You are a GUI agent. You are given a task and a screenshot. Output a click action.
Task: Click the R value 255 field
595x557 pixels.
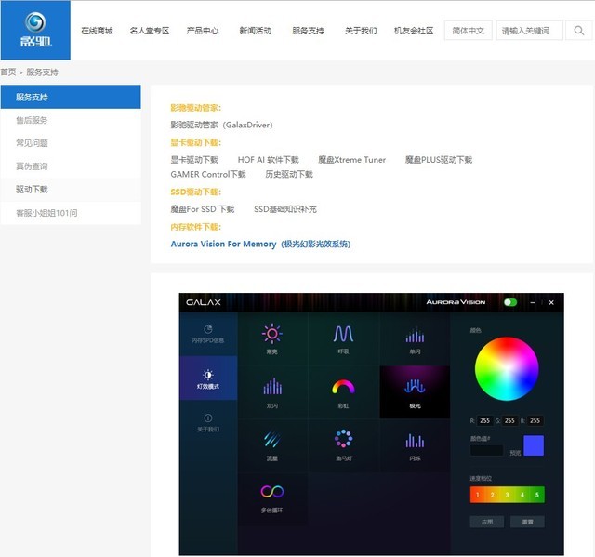pyautogui.click(x=484, y=421)
